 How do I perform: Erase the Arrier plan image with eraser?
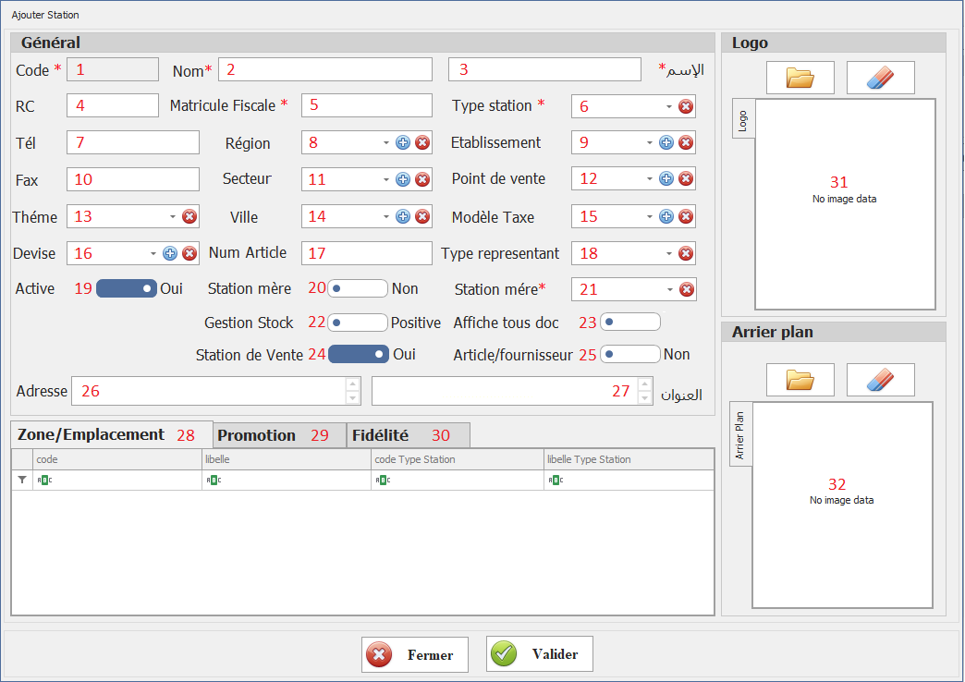(x=880, y=380)
